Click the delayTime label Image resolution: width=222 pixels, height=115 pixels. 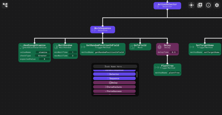(163, 52)
